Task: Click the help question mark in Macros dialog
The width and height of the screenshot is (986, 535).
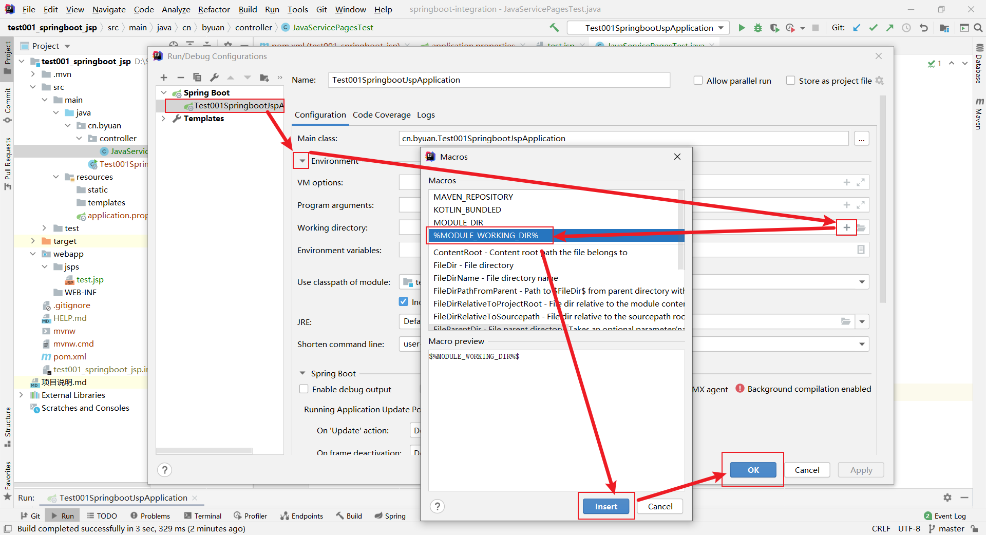Action: tap(437, 506)
